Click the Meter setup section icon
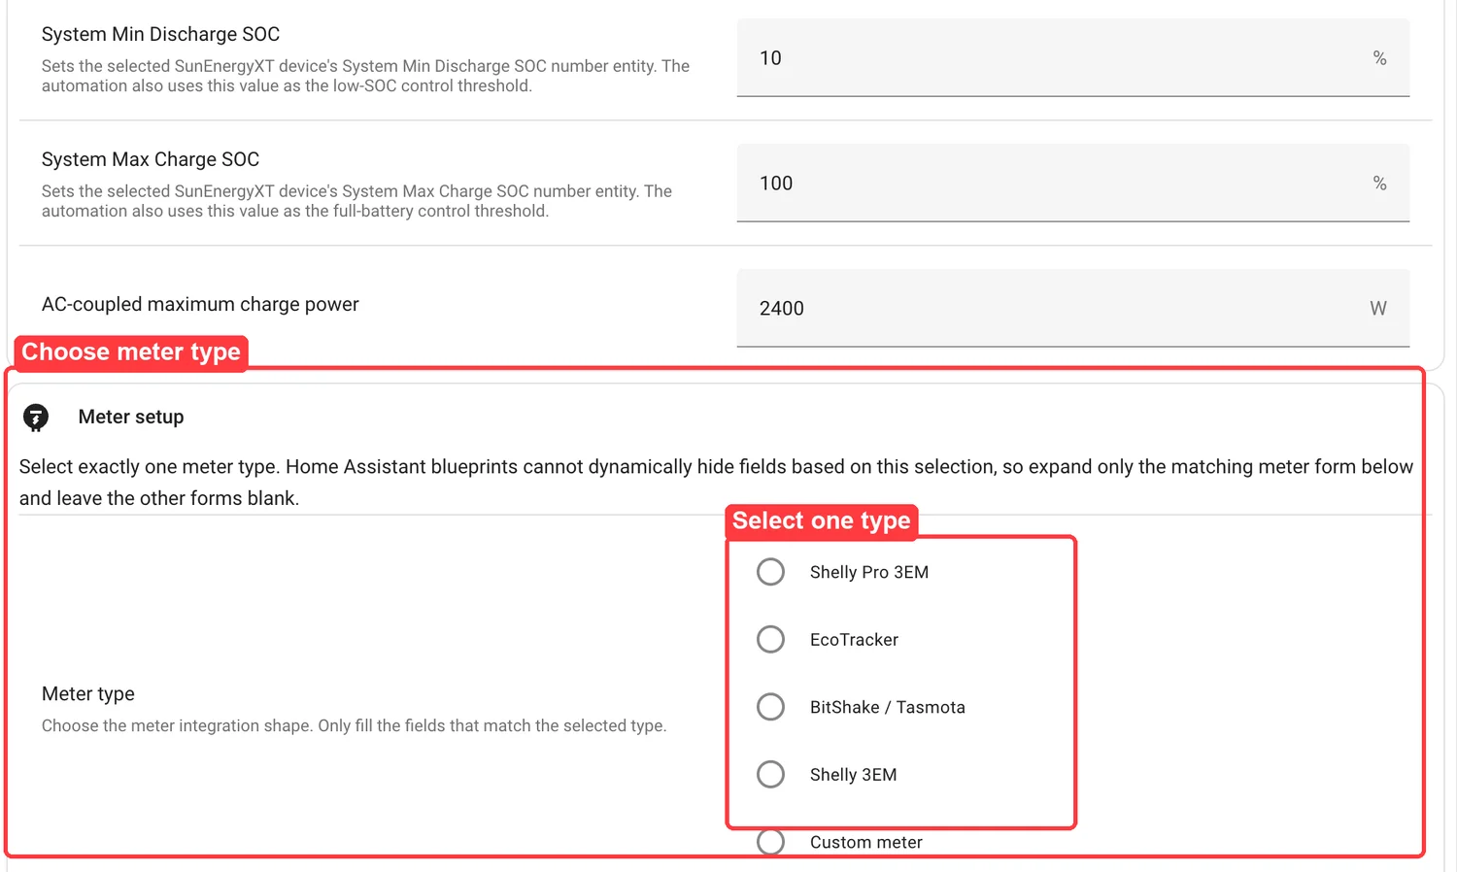Image resolution: width=1457 pixels, height=872 pixels. [36, 418]
